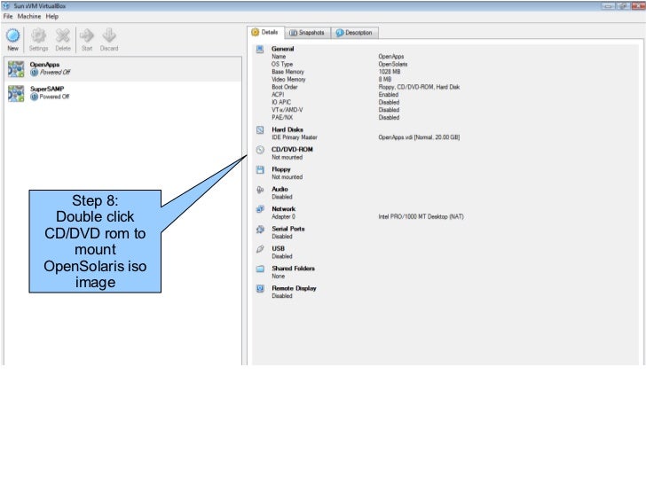The image size is (646, 484).
Task: Click the Audio section icon
Action: 260,190
